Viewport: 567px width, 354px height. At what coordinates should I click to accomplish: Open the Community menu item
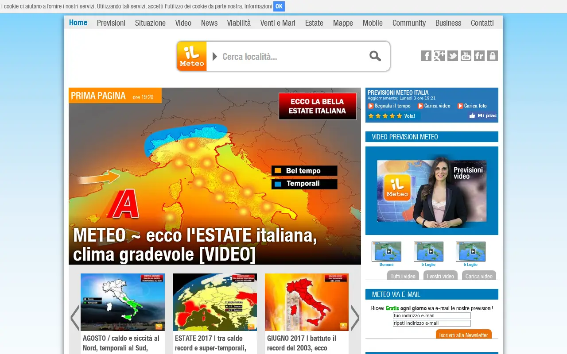(409, 23)
